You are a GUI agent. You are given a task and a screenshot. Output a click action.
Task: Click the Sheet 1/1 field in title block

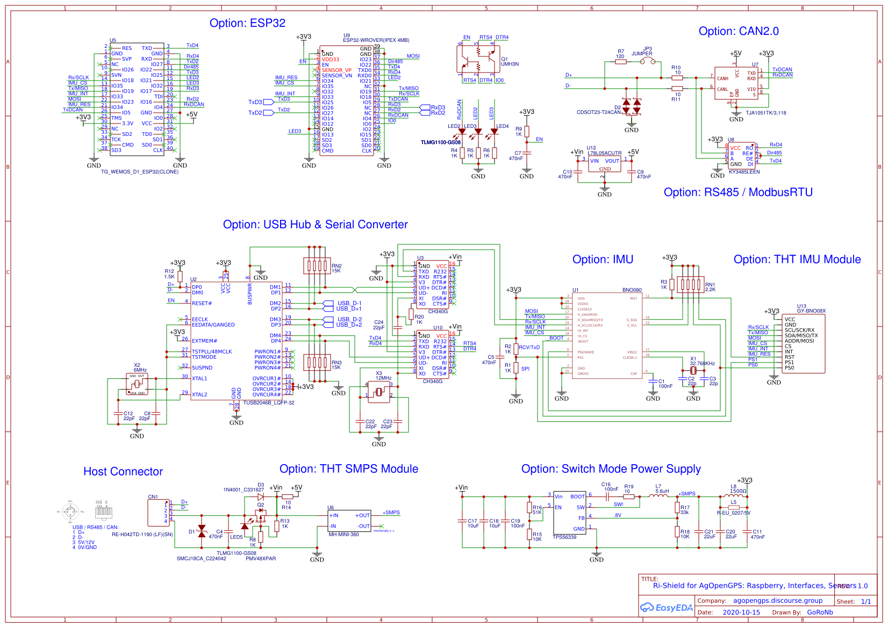854,601
